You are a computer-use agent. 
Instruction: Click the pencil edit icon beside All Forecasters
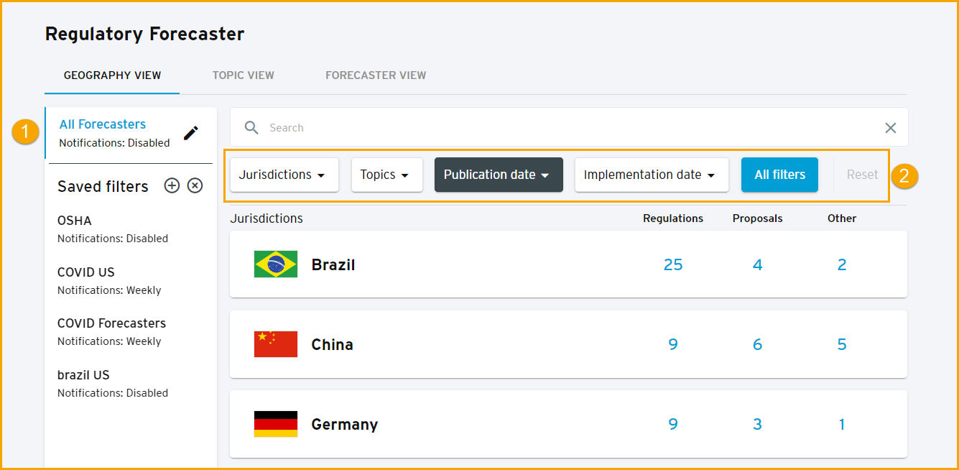click(190, 133)
